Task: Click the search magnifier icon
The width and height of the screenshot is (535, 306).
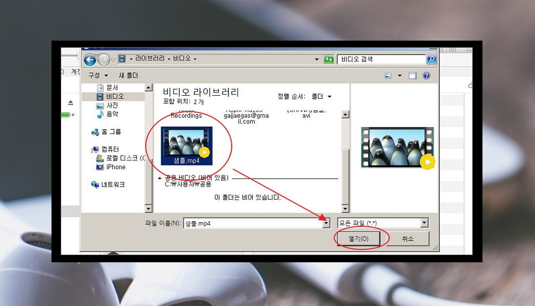Action: pyautogui.click(x=432, y=59)
